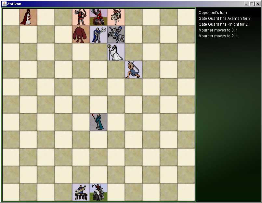Click the "Mourner moves to 2, 1" entry
Screen dimensions: 262x203
218,36
